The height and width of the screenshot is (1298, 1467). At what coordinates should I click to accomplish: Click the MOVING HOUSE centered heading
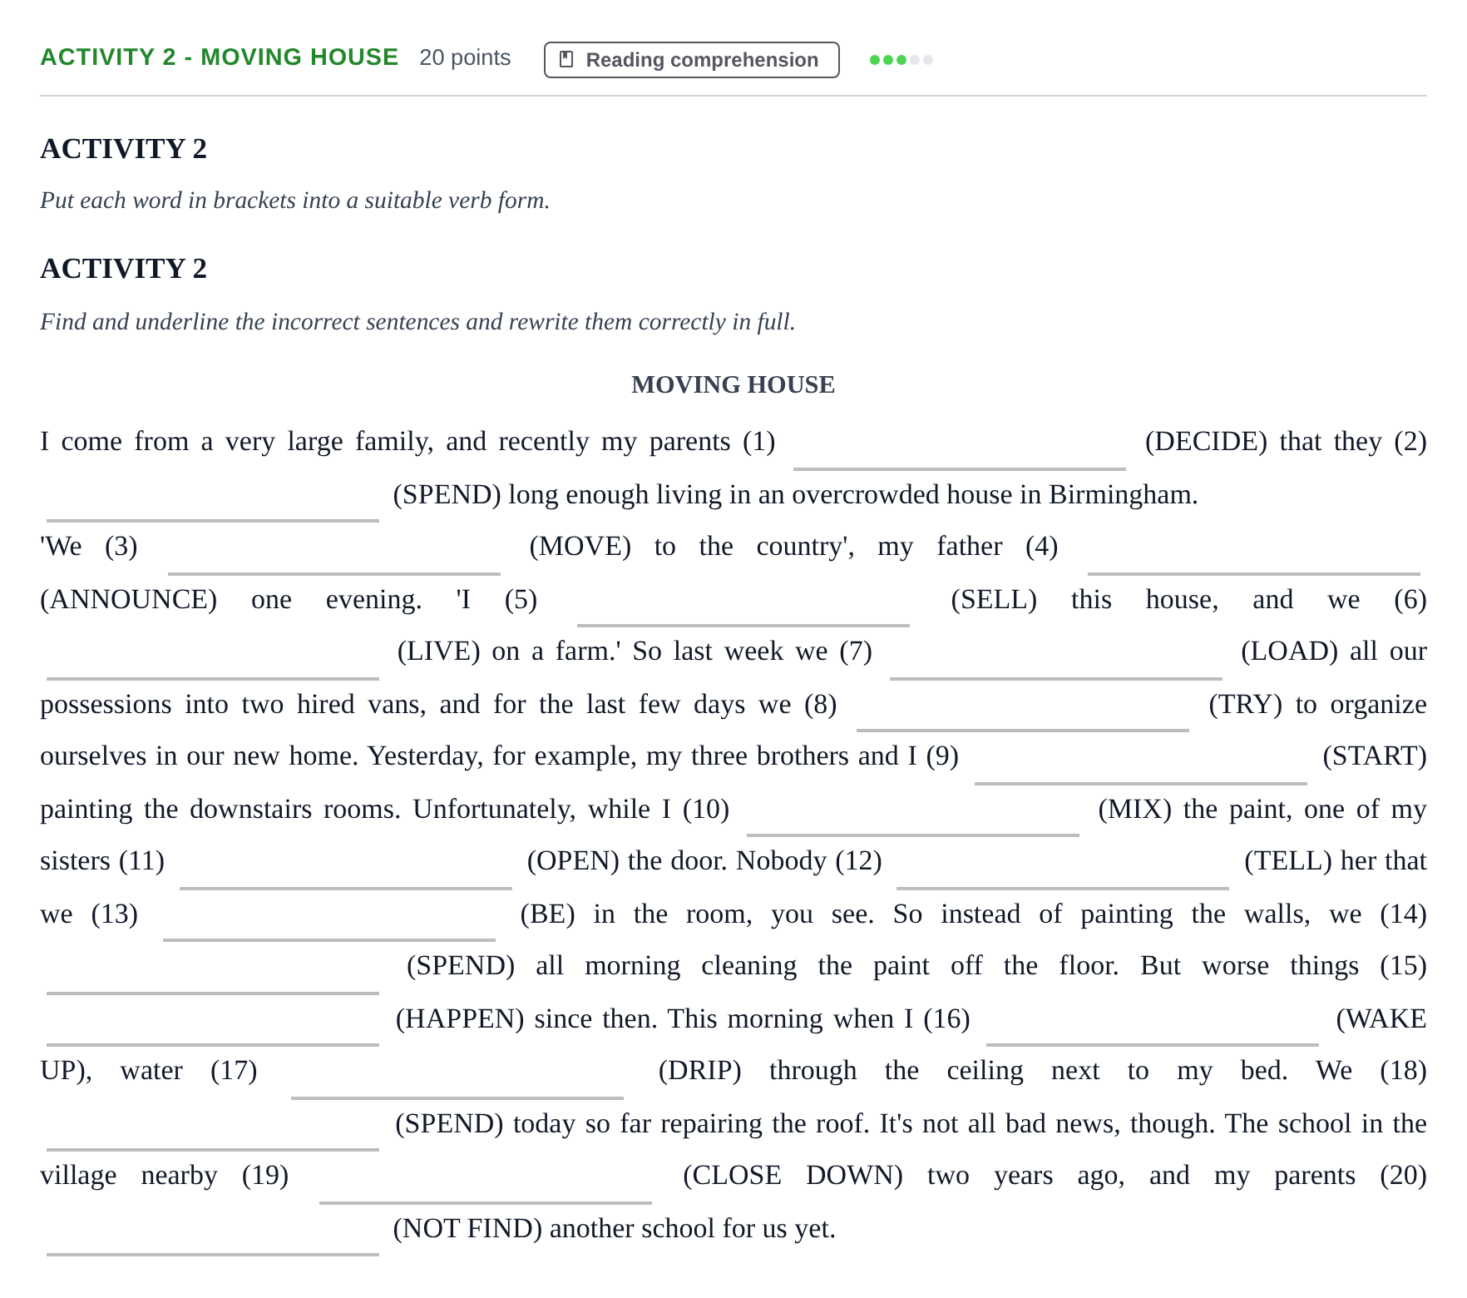[x=733, y=384]
